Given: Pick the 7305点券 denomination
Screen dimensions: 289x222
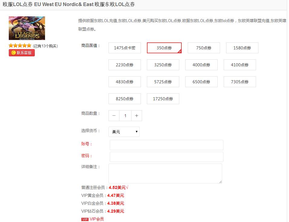Looking at the screenshot, I should pyautogui.click(x=240, y=82).
